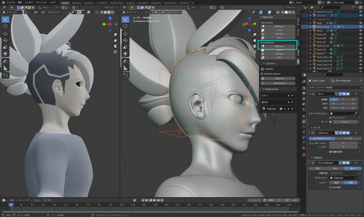The image size is (364, 217).
Task: Enable the Hide Bool objects checkbox
Action: [x=262, y=73]
